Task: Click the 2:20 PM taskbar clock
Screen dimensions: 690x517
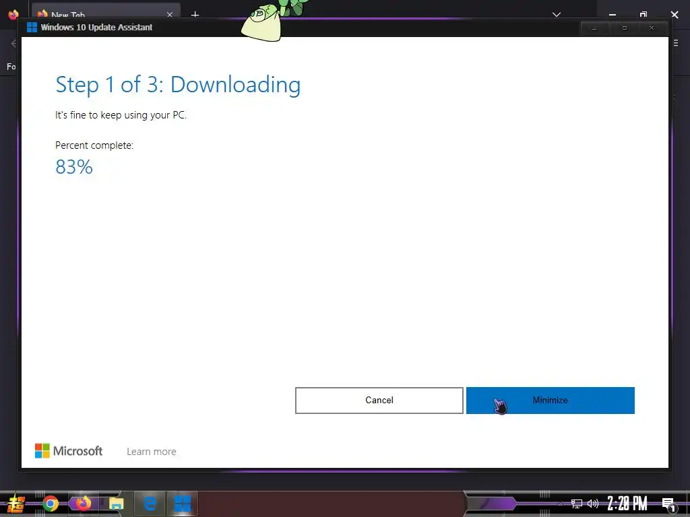Action: 627,504
